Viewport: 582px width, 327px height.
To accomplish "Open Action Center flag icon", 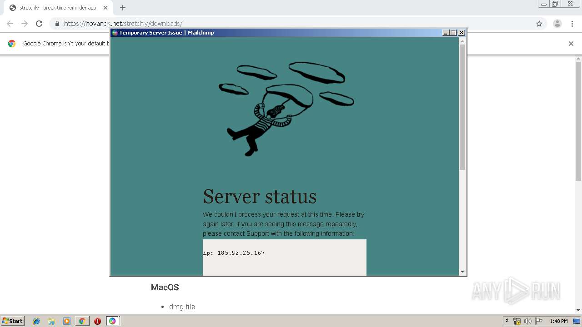I will tap(538, 321).
